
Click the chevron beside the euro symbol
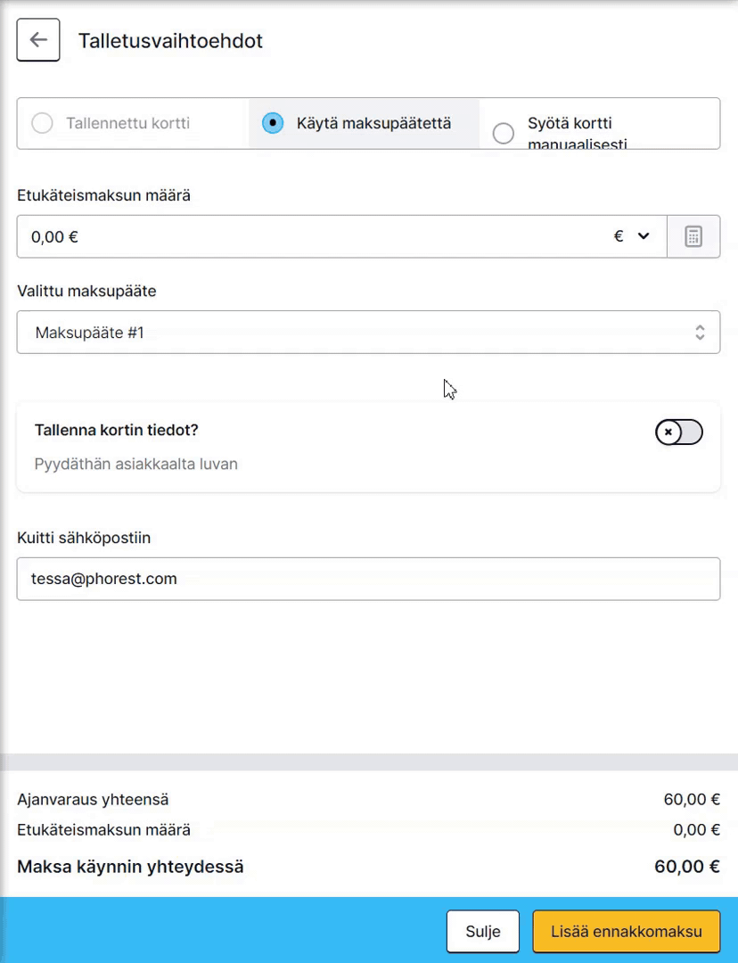tap(644, 235)
